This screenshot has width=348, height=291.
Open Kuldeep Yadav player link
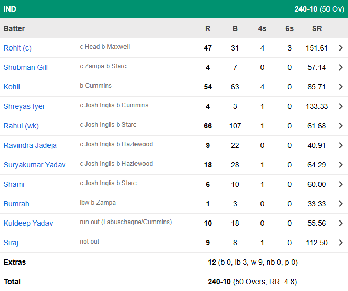pos(28,223)
